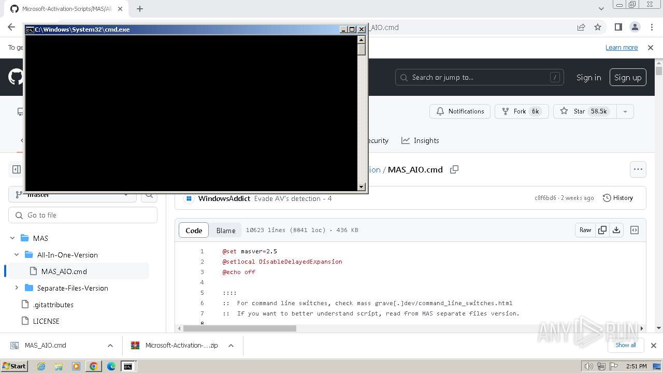The height and width of the screenshot is (373, 663).
Task: Open the LICENSE file
Action: [46, 321]
